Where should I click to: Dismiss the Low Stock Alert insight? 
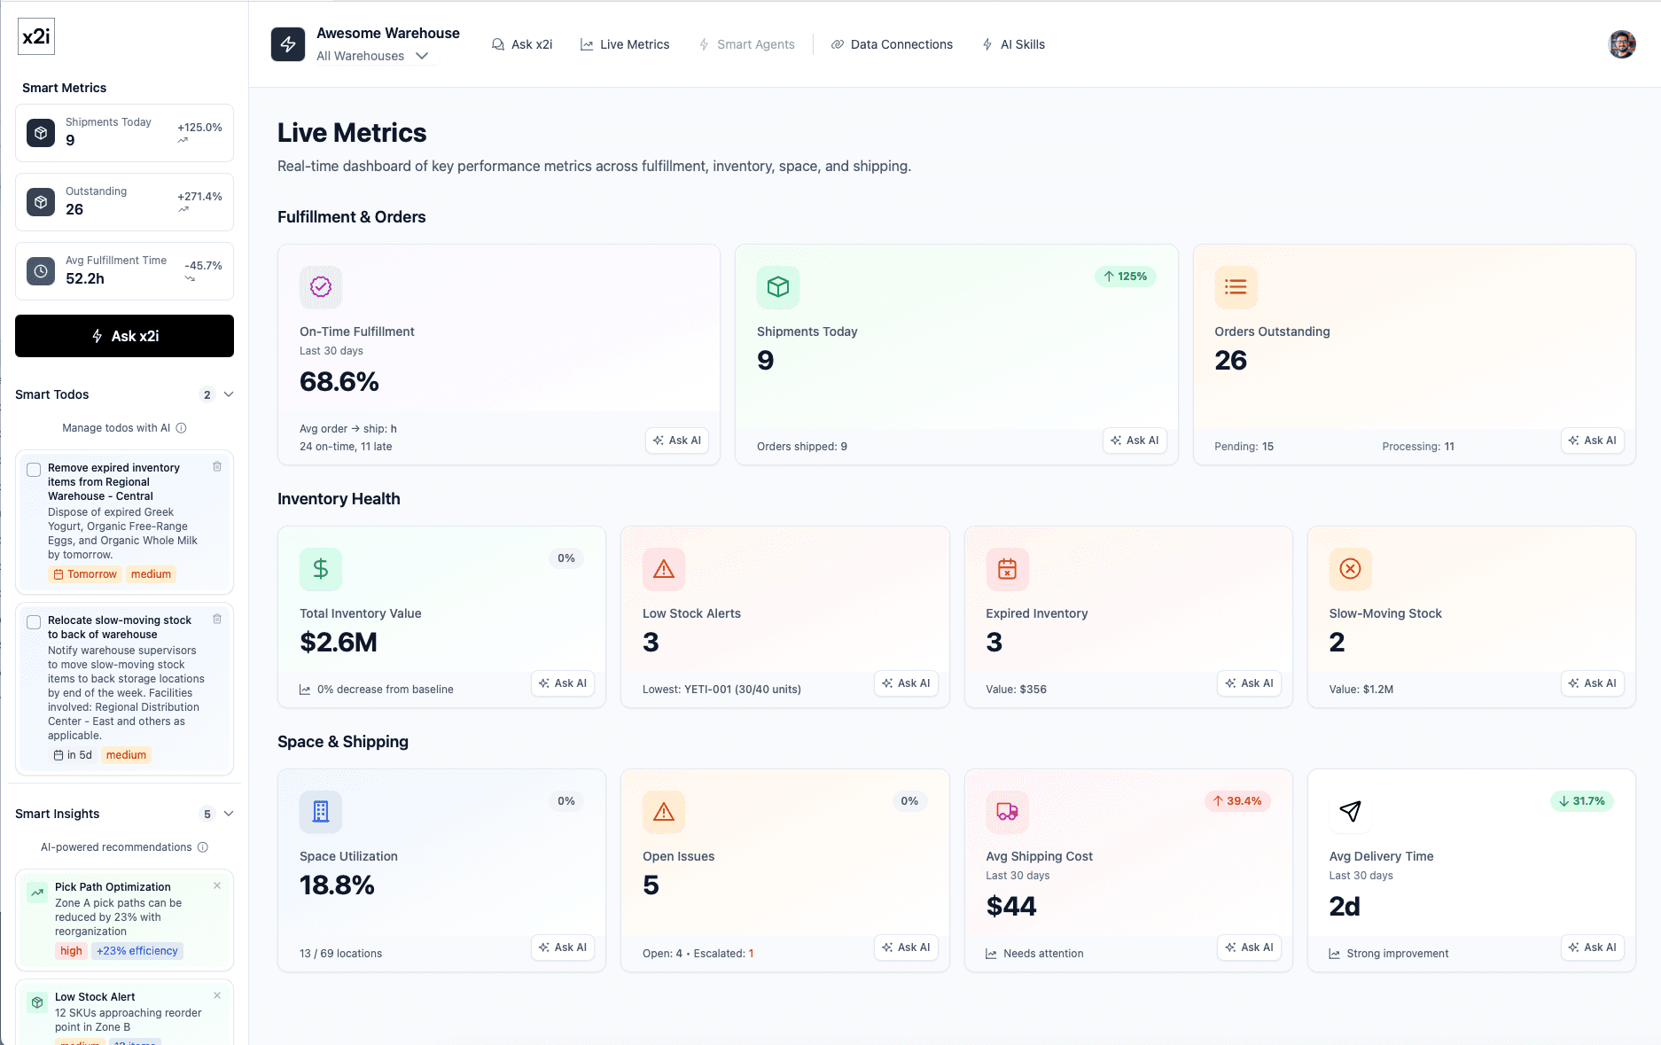[x=217, y=995]
